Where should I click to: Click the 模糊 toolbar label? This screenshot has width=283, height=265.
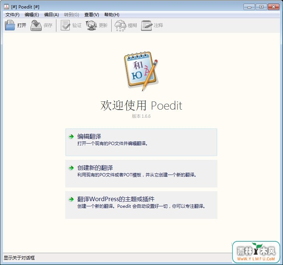132,25
